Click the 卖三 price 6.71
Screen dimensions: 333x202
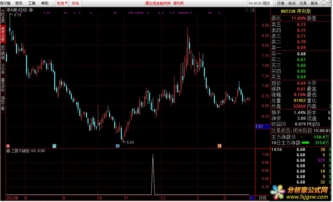301,36
